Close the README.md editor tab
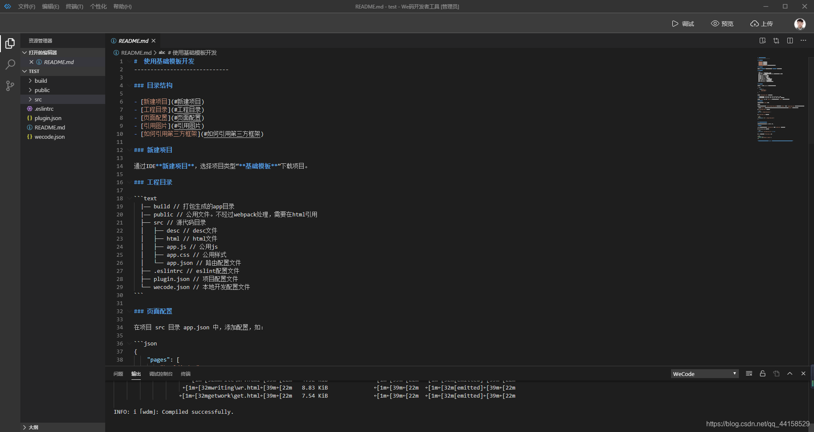The image size is (814, 432). 154,41
